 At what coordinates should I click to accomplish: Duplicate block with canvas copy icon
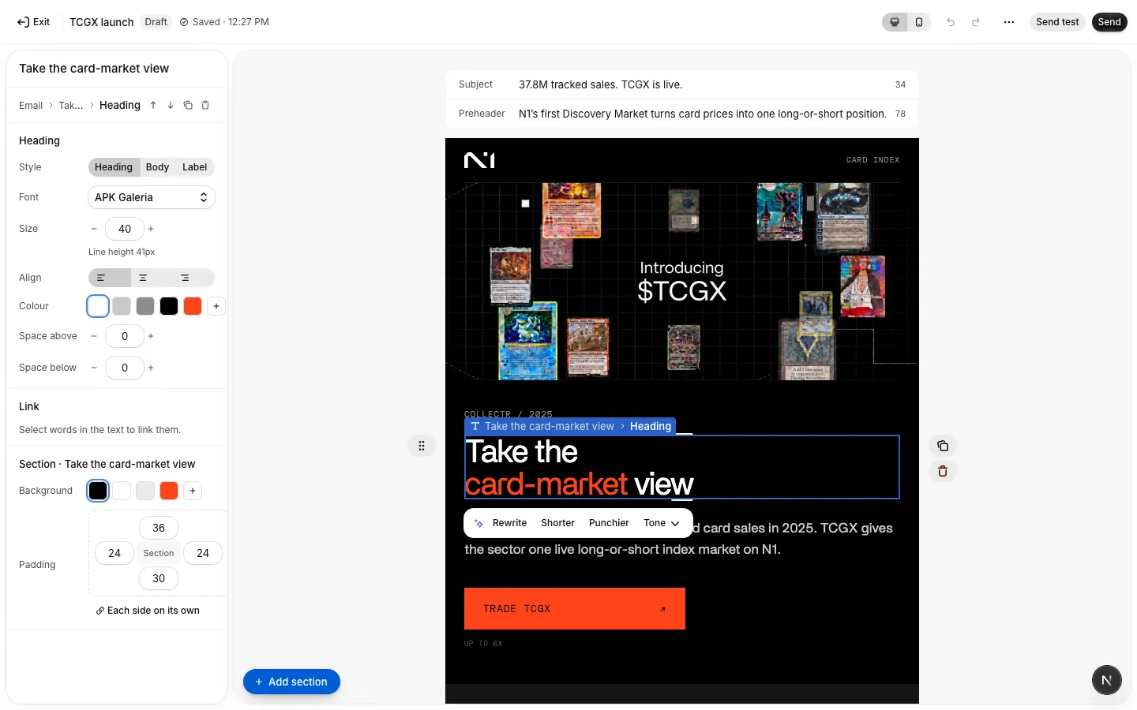coord(943,446)
